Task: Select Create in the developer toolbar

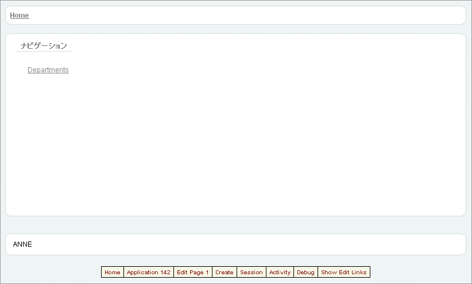Action: [x=225, y=273]
